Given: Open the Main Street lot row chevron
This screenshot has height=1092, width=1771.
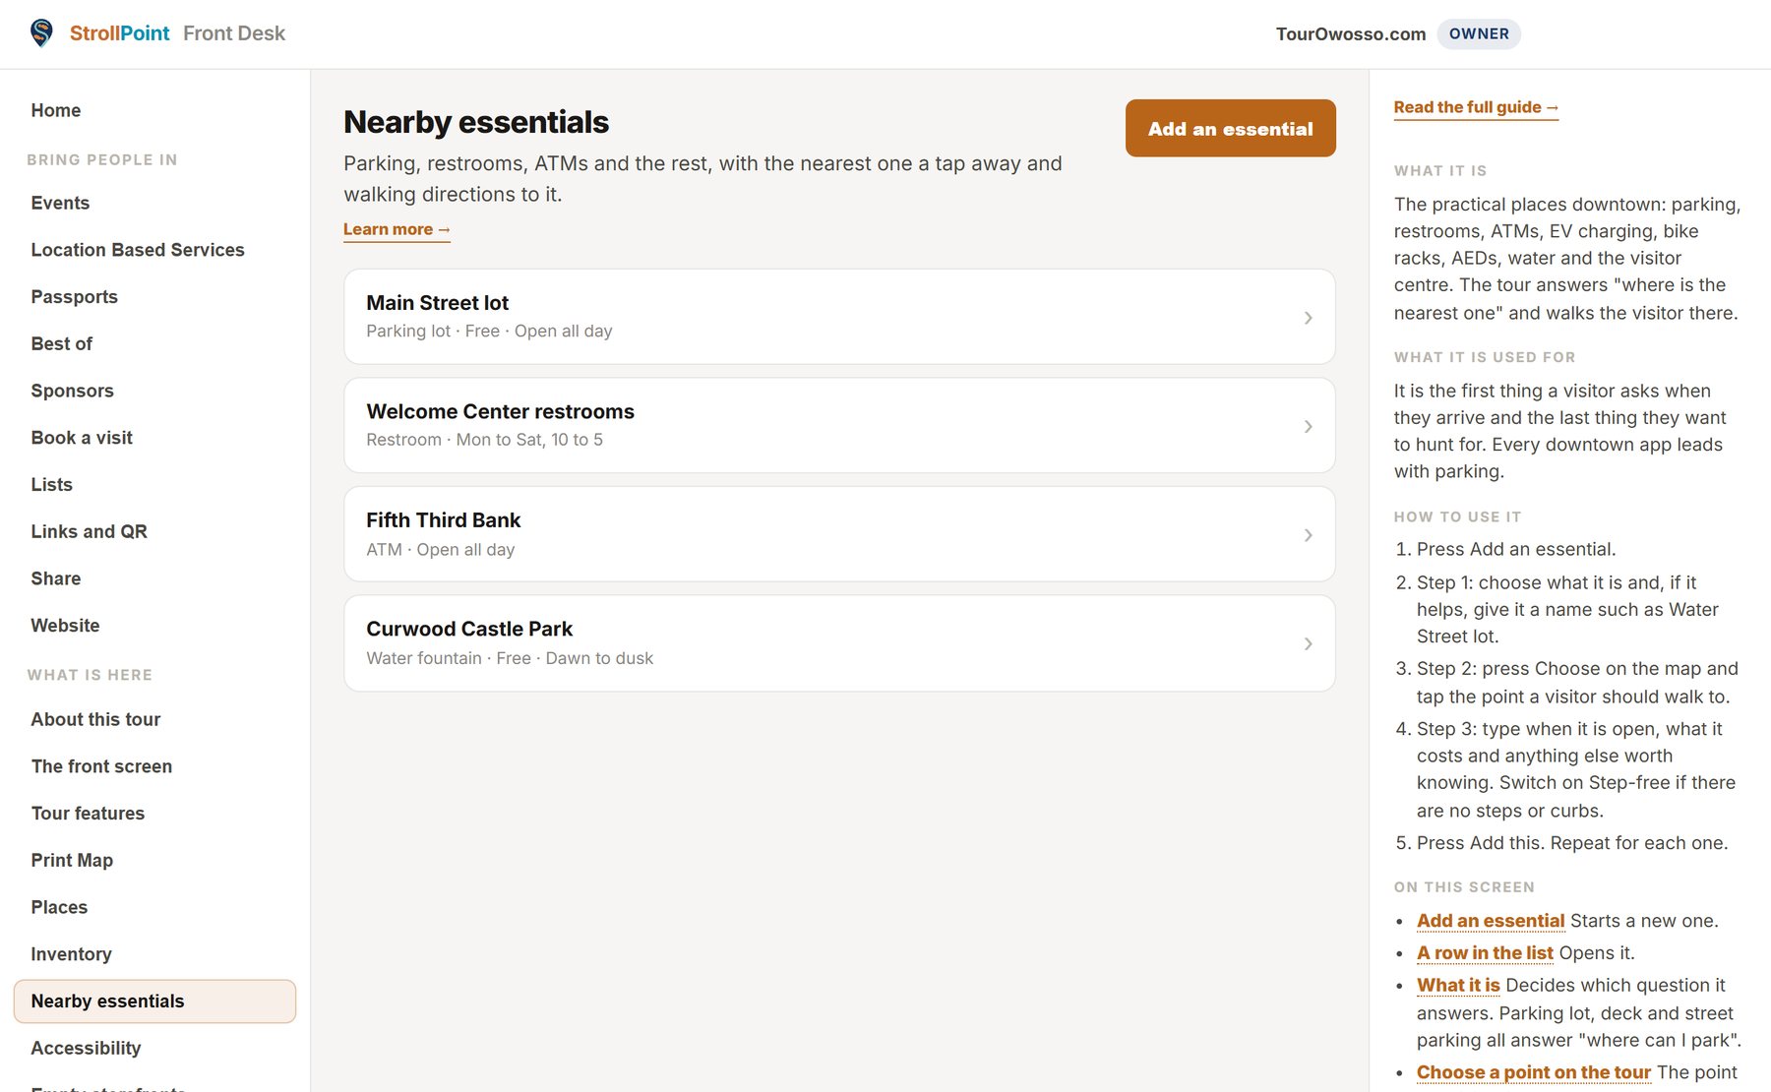Looking at the screenshot, I should [x=1308, y=318].
